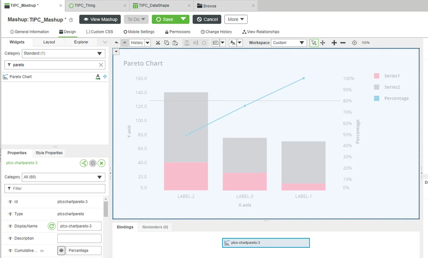The image size is (428, 258).
Task: Open the layout panels dropdown arrow
Action: point(222,42)
